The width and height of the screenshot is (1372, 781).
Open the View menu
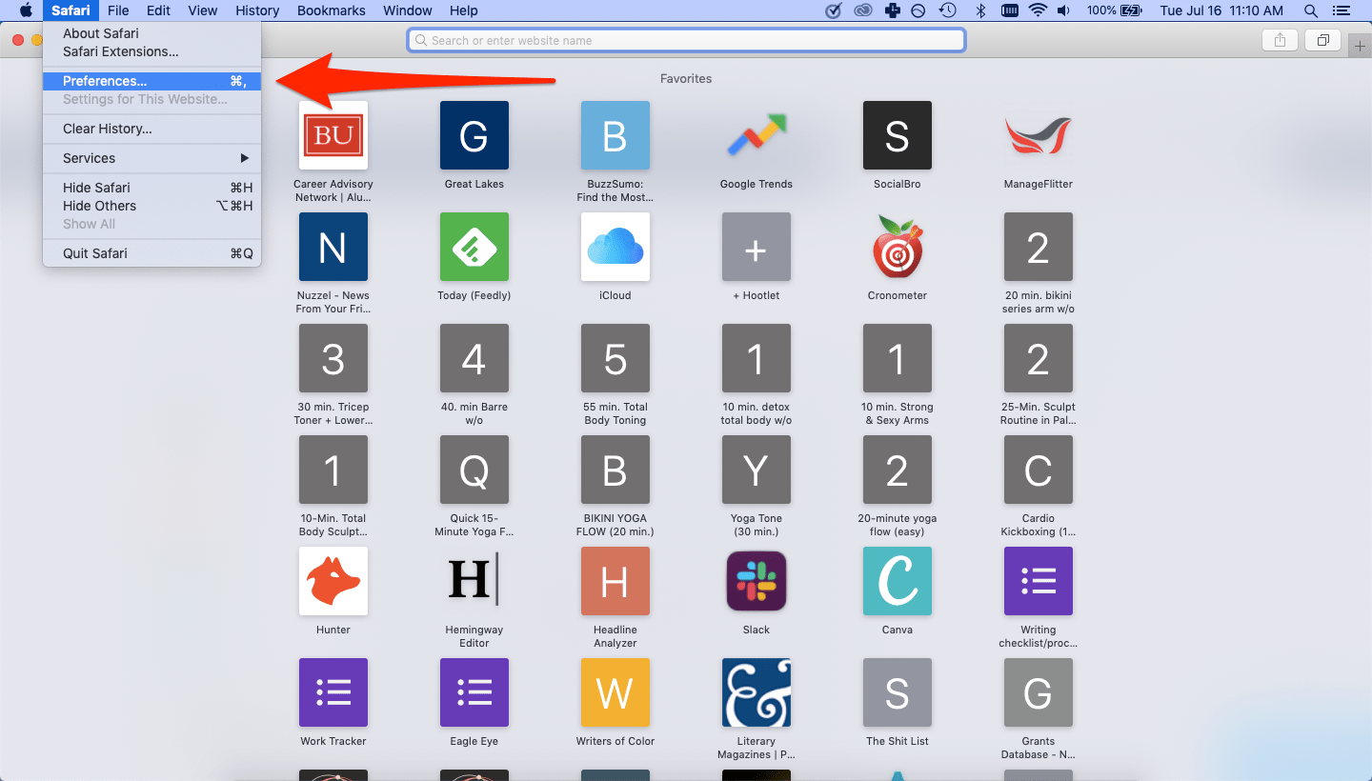pos(203,10)
